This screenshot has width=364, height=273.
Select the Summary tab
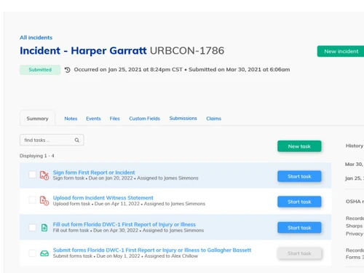click(37, 119)
